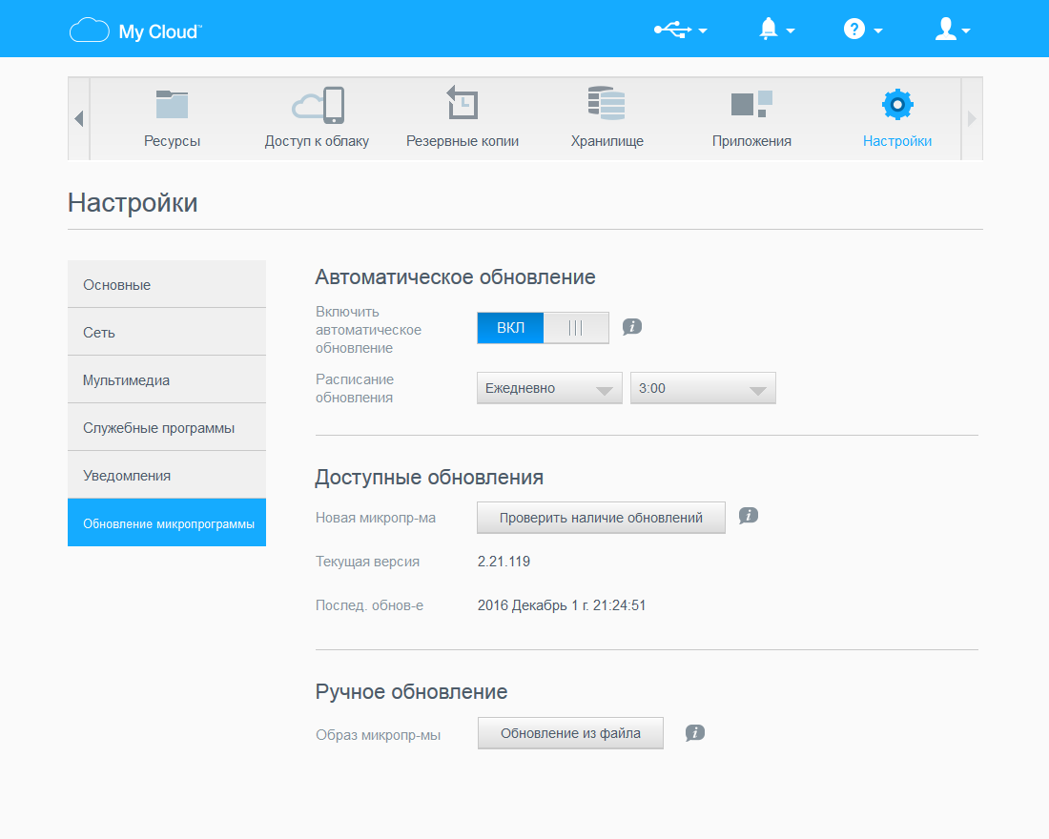Viewport: 1049px width, 839px height.
Task: Open the help question mark menu
Action: point(862,30)
